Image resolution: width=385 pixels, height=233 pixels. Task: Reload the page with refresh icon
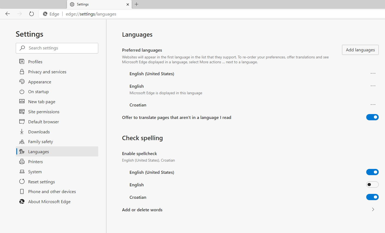point(32,14)
